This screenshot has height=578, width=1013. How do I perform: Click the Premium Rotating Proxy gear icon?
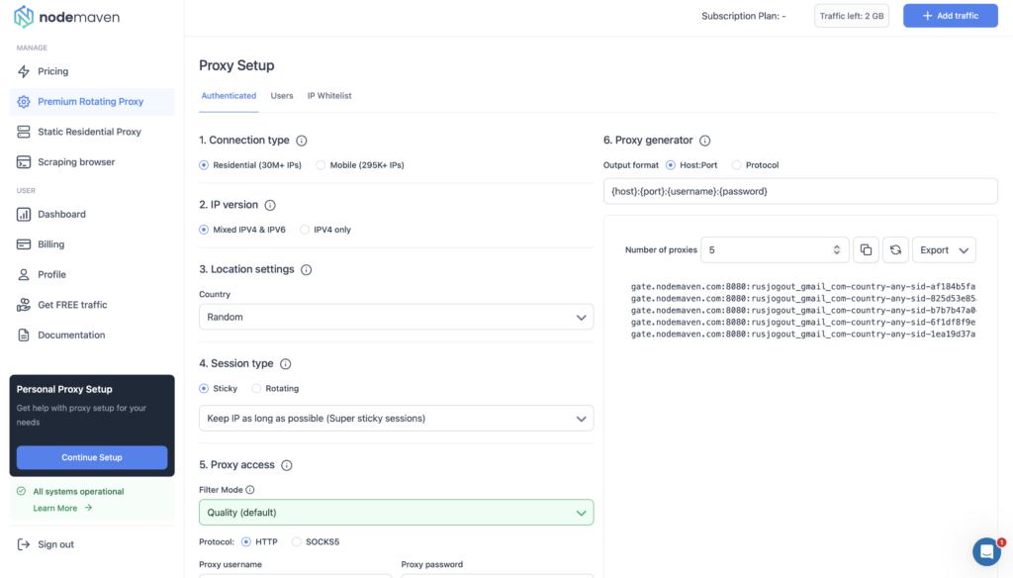coord(24,102)
